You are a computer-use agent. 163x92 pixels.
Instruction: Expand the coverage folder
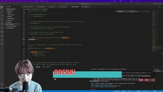tap(9, 17)
